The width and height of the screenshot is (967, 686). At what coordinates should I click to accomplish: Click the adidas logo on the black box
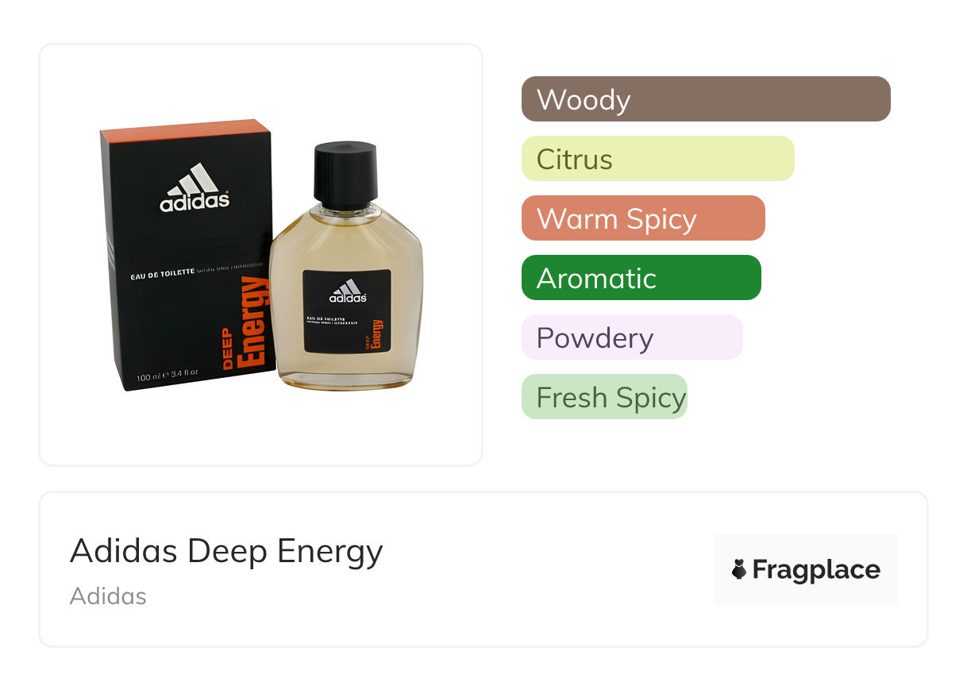195,188
